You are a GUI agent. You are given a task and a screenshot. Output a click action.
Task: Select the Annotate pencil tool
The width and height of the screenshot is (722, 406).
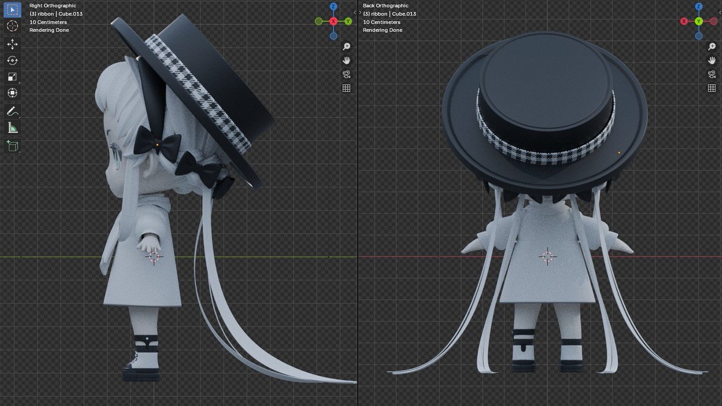pos(12,111)
